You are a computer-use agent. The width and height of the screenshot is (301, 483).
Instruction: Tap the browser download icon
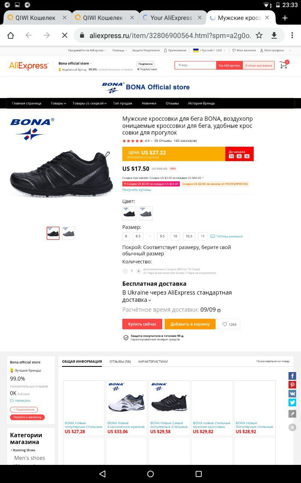pyautogui.click(x=274, y=35)
